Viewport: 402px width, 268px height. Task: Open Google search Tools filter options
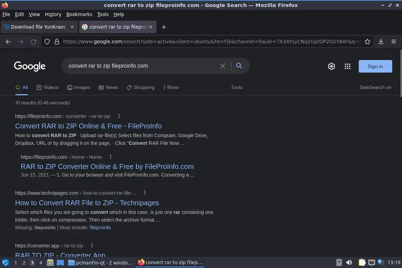point(236,88)
